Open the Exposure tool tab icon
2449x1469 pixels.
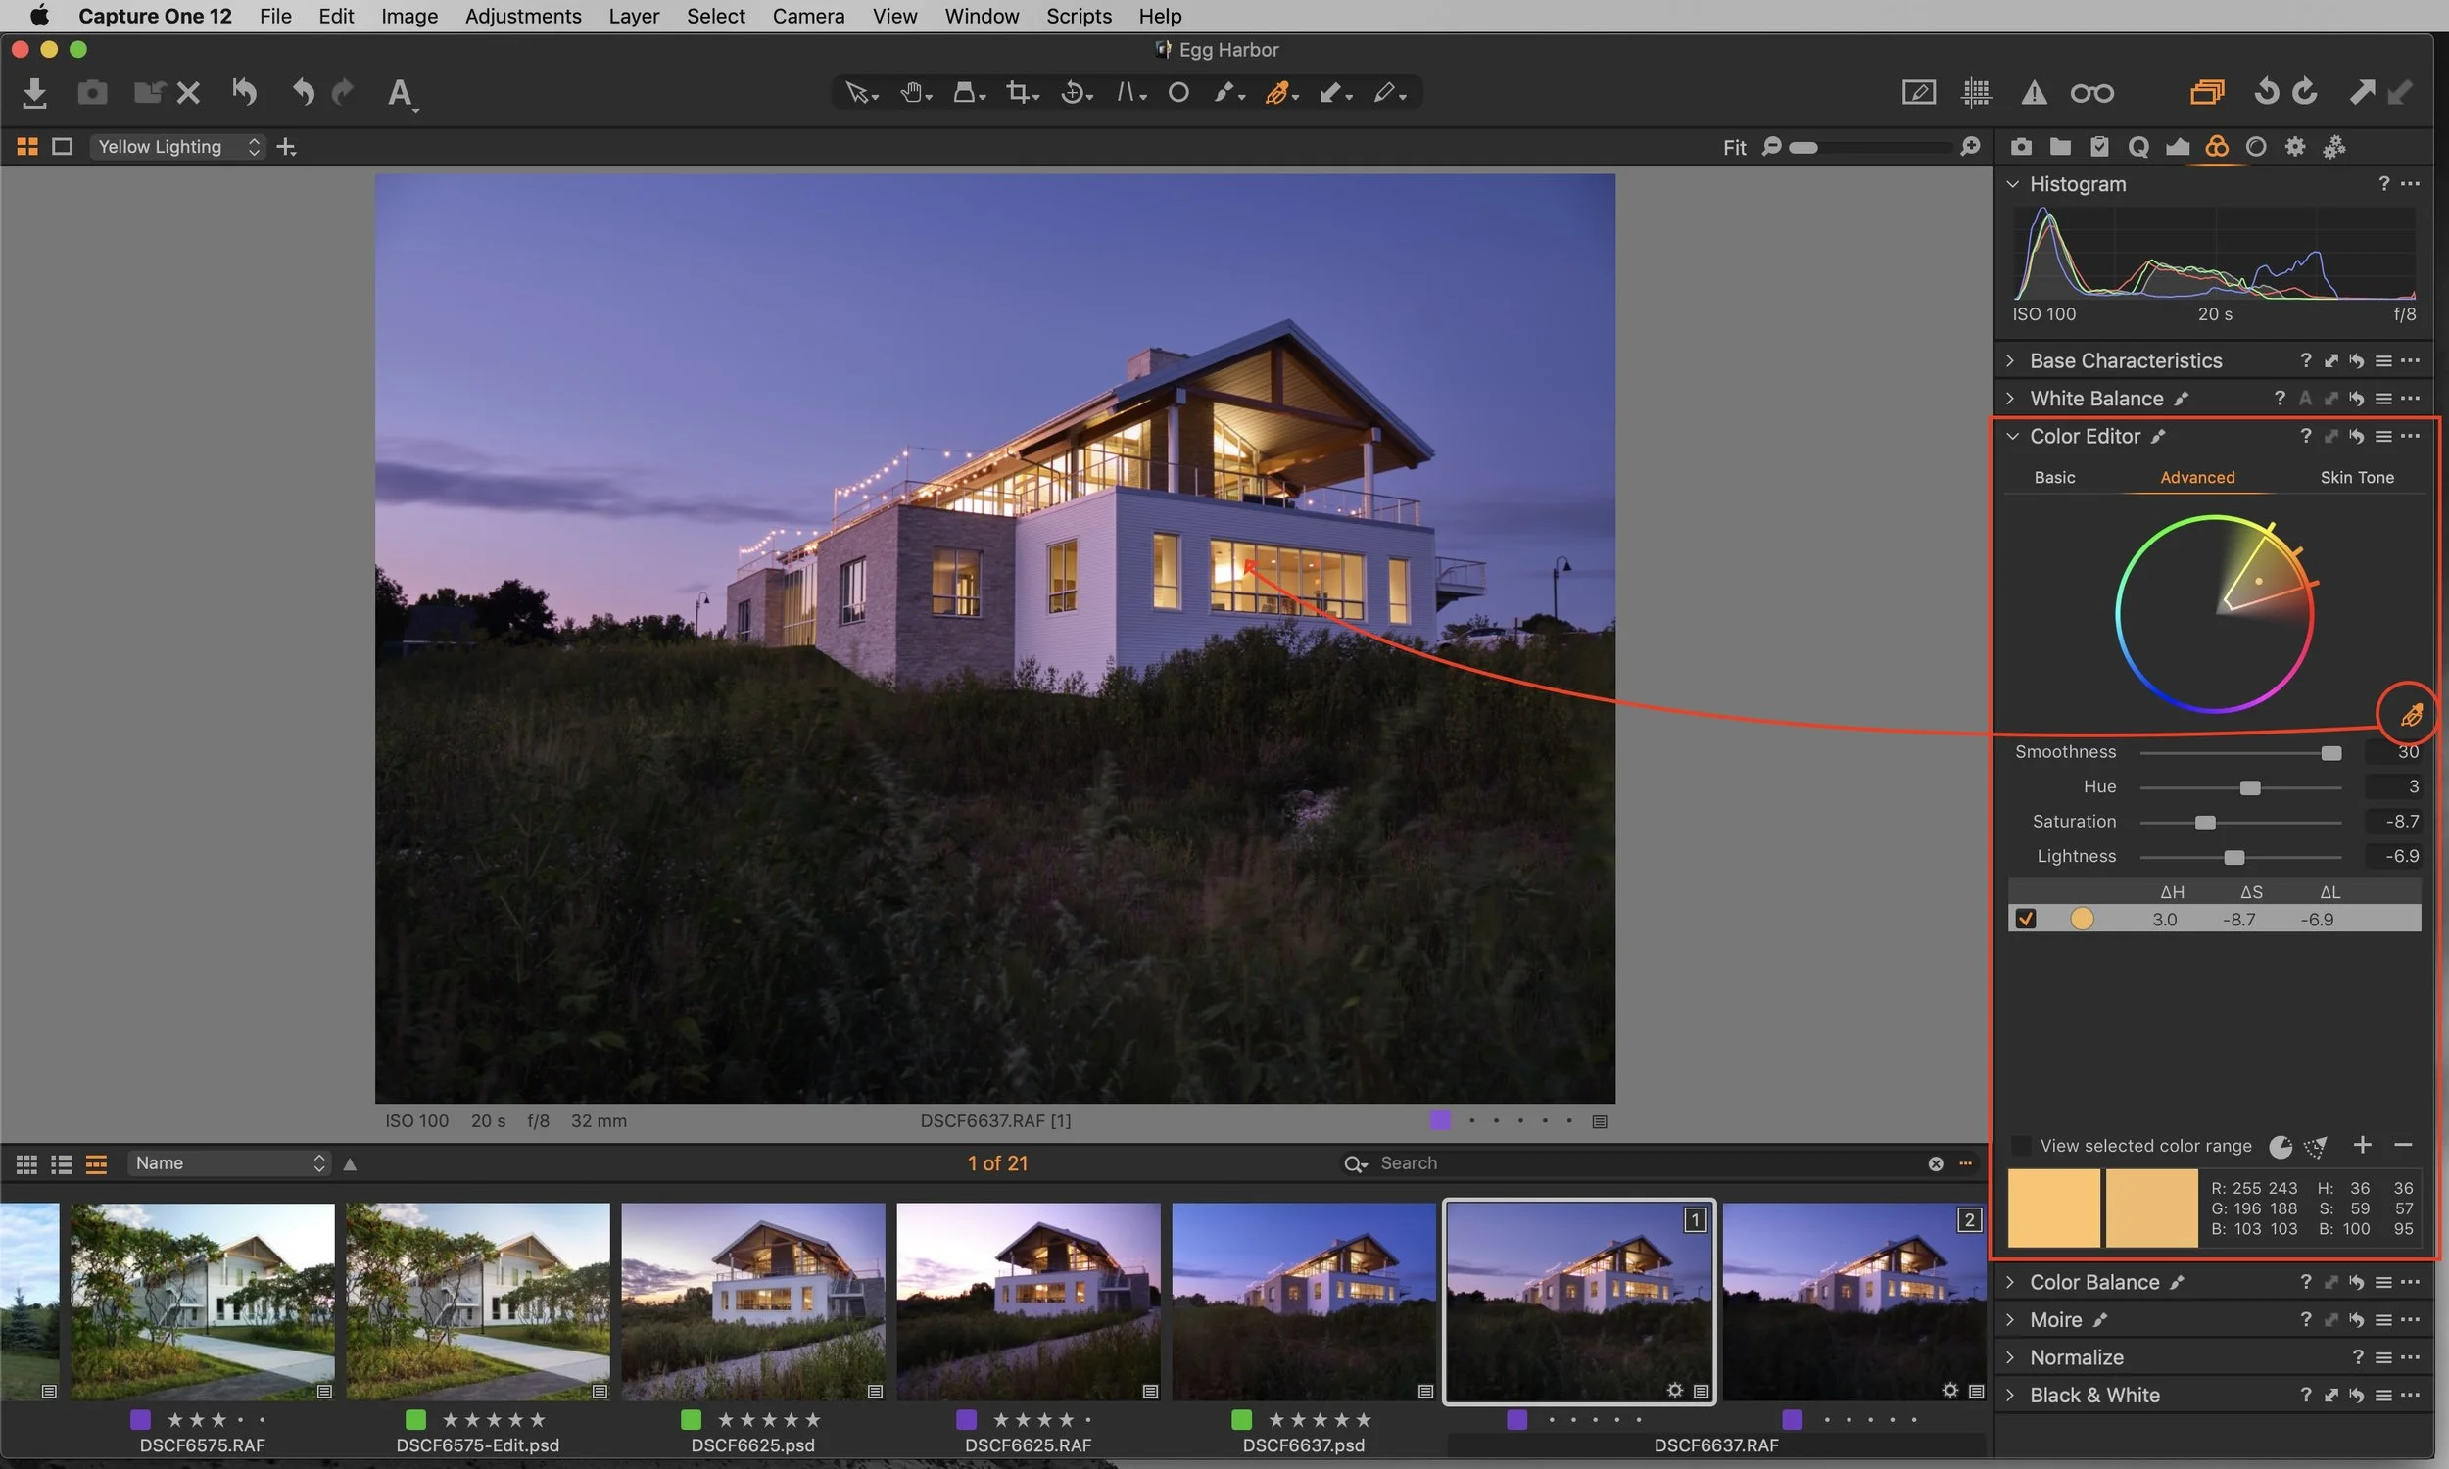(2178, 147)
